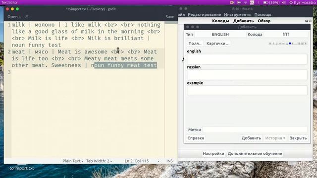Click Закрыть to close Add dialog
This screenshot has height=178, width=317.
coord(298,138)
